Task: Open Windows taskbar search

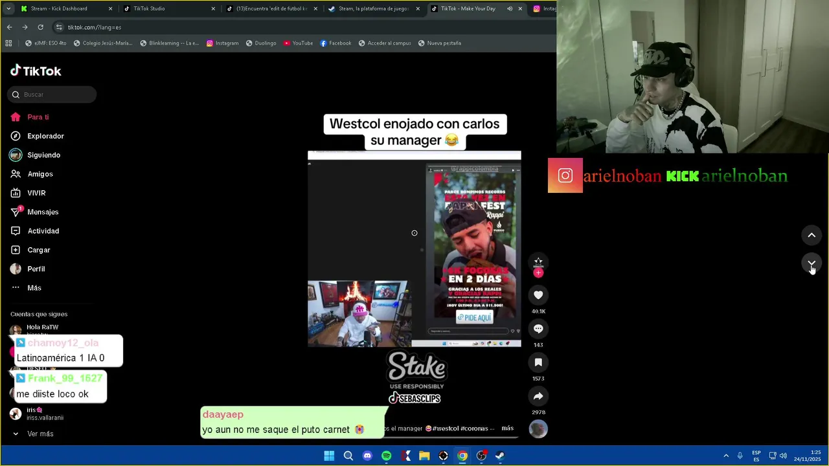Action: point(348,456)
